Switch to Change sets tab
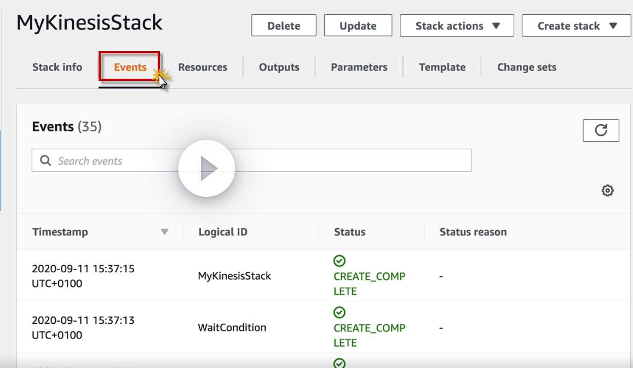 coord(526,67)
